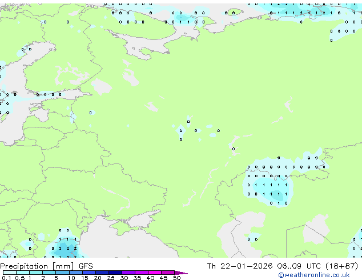This screenshot has width=362, height=280.
Task: Click the 45–50 mm legend swatch
Action: pos(168,273)
